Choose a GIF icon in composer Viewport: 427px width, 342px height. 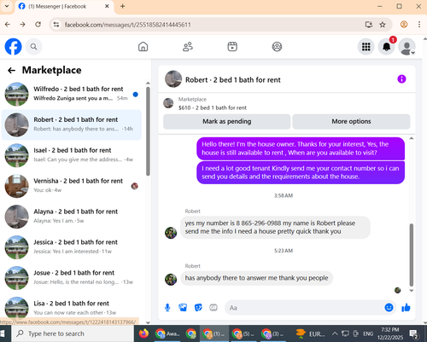coord(213,308)
